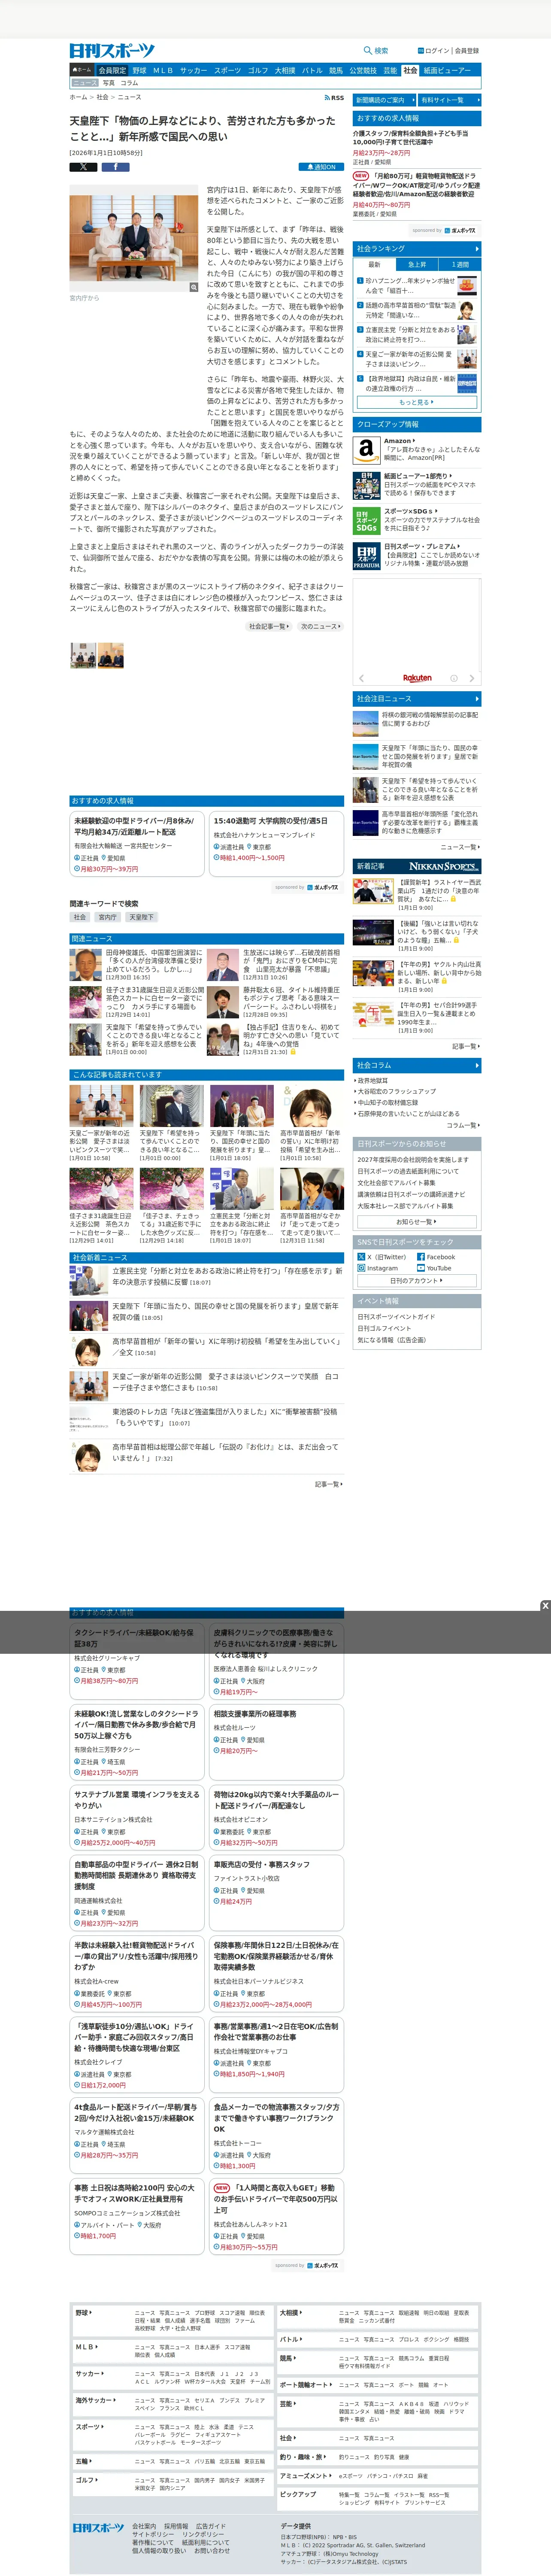Image resolution: width=551 pixels, height=2576 pixels.
Task: Switch ranking to 1週間 tab
Action: [459, 265]
